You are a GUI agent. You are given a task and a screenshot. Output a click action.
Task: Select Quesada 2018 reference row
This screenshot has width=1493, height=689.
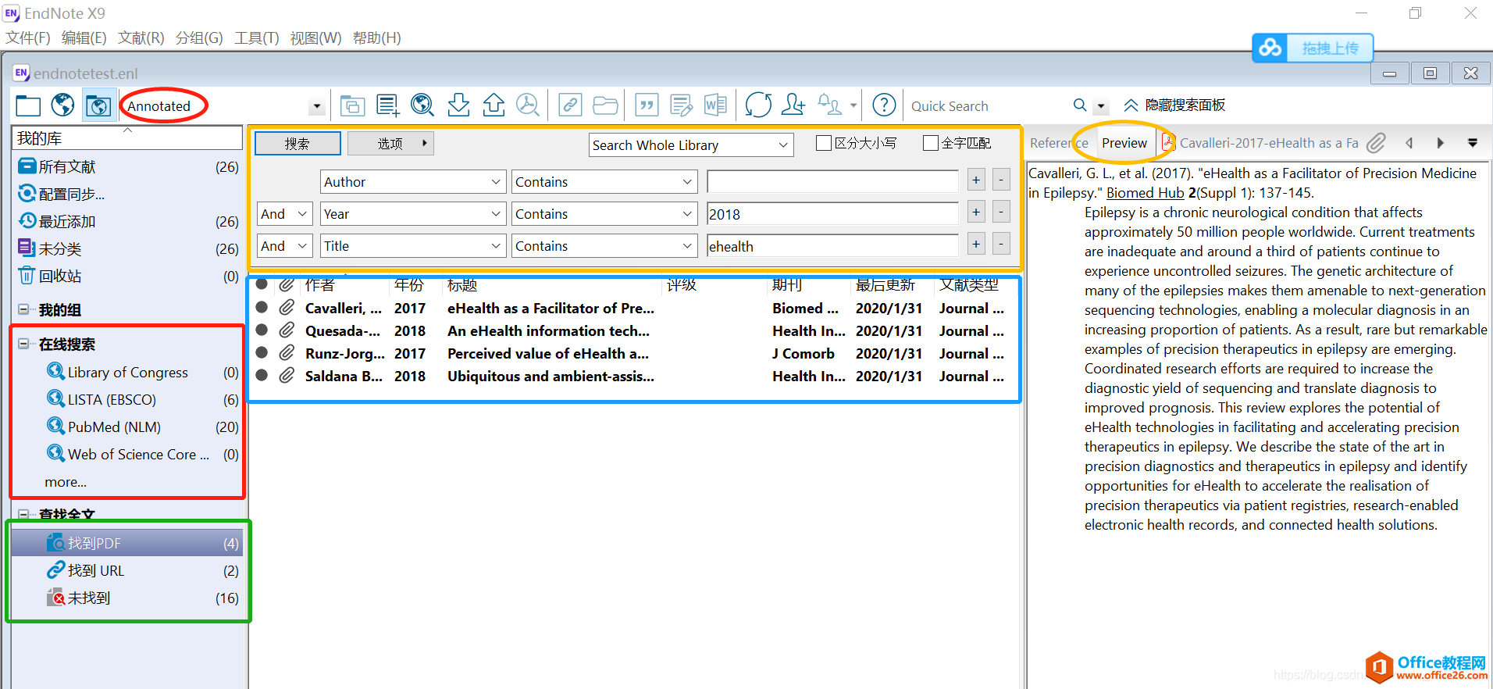pyautogui.click(x=634, y=330)
